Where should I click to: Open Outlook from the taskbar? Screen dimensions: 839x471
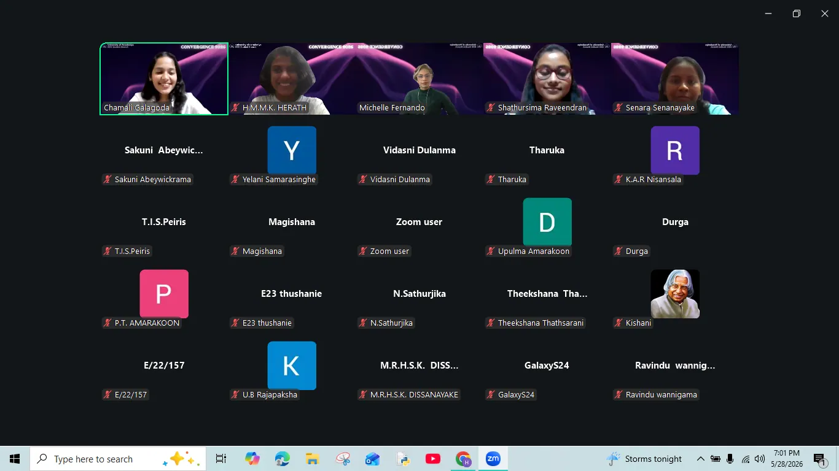pyautogui.click(x=372, y=459)
